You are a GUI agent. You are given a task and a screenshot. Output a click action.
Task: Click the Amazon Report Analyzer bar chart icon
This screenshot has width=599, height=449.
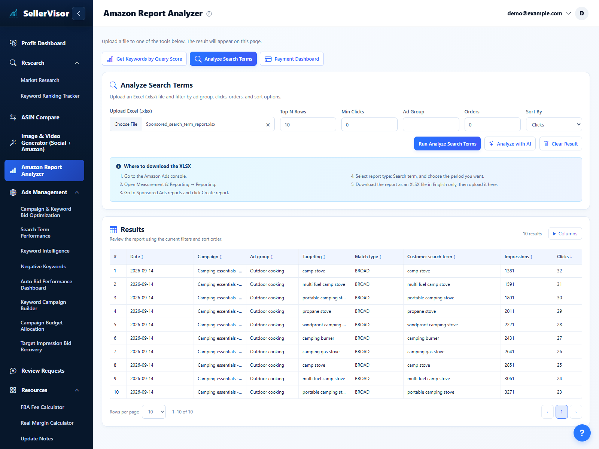click(13, 171)
